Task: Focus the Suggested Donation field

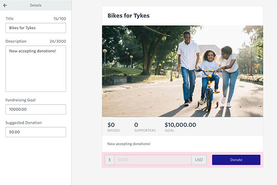Action: pyautogui.click(x=36, y=132)
